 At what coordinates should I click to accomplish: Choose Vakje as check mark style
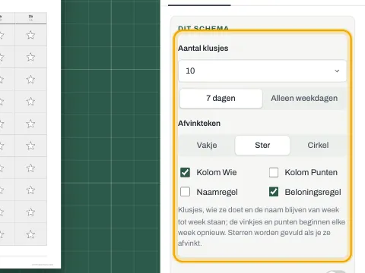(207, 146)
